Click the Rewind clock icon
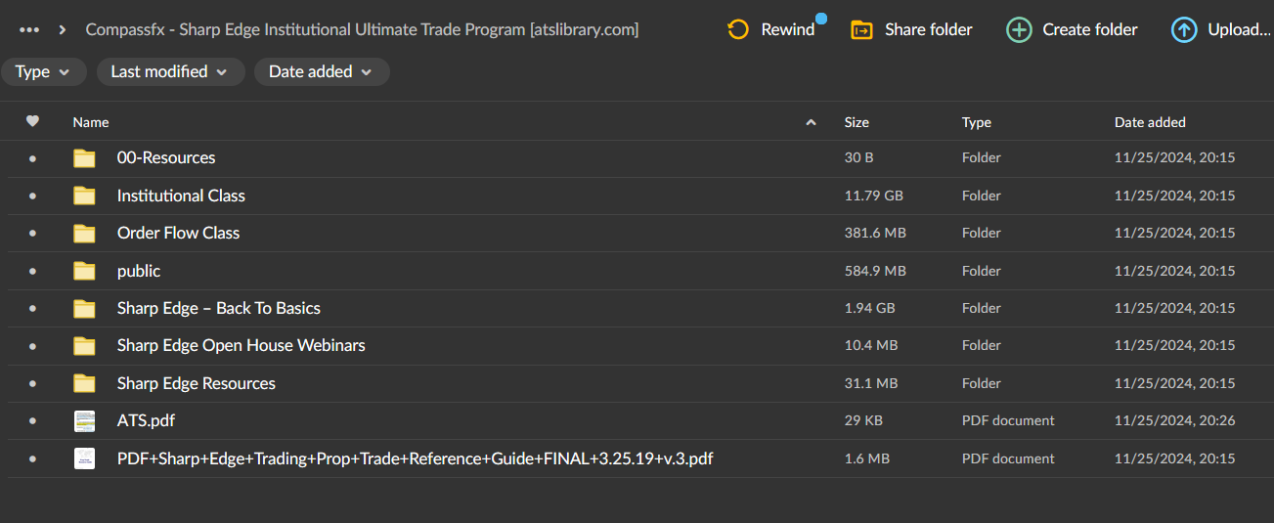 click(738, 29)
